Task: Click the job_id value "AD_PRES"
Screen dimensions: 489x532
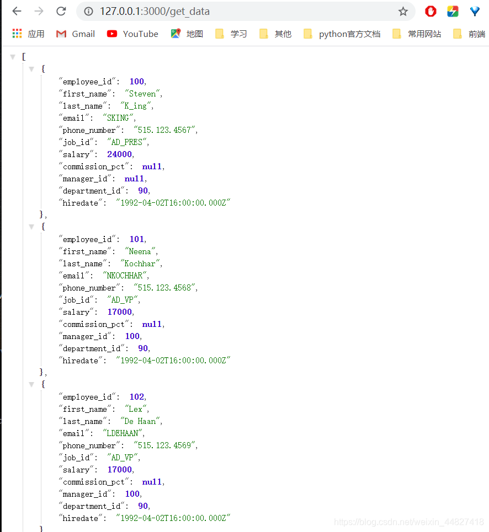Action: [x=127, y=142]
